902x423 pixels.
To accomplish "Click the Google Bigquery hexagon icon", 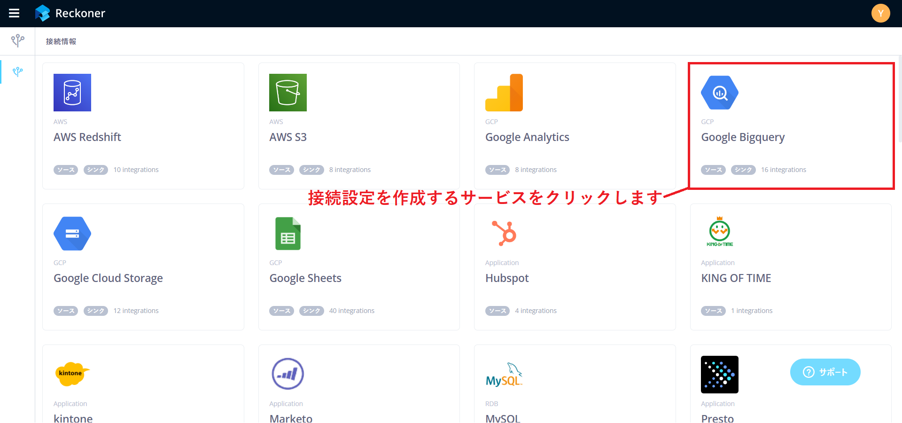I will [x=720, y=93].
